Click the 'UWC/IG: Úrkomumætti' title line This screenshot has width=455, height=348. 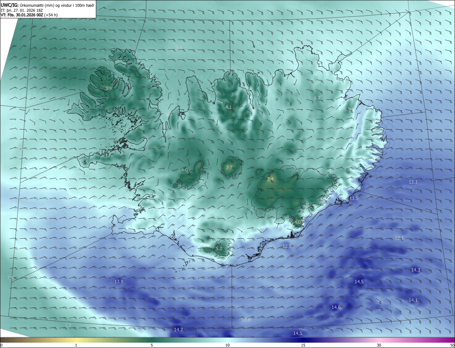click(x=47, y=5)
